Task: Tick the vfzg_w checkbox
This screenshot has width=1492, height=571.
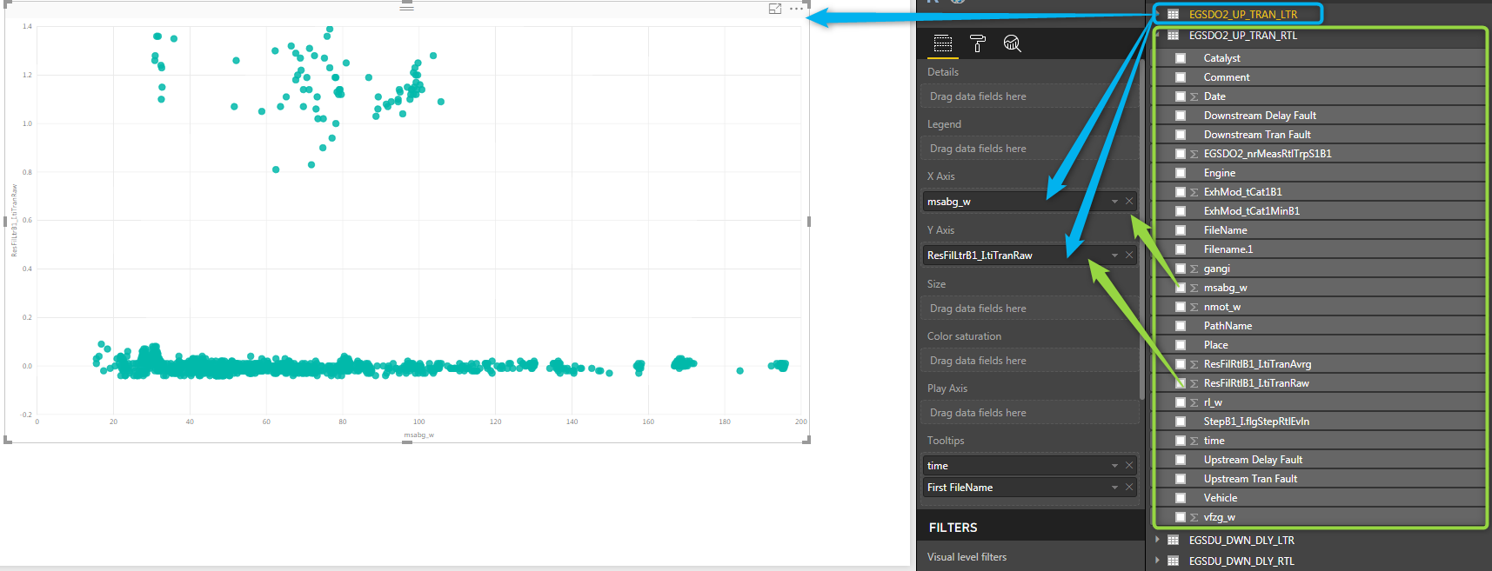Action: [x=1181, y=517]
